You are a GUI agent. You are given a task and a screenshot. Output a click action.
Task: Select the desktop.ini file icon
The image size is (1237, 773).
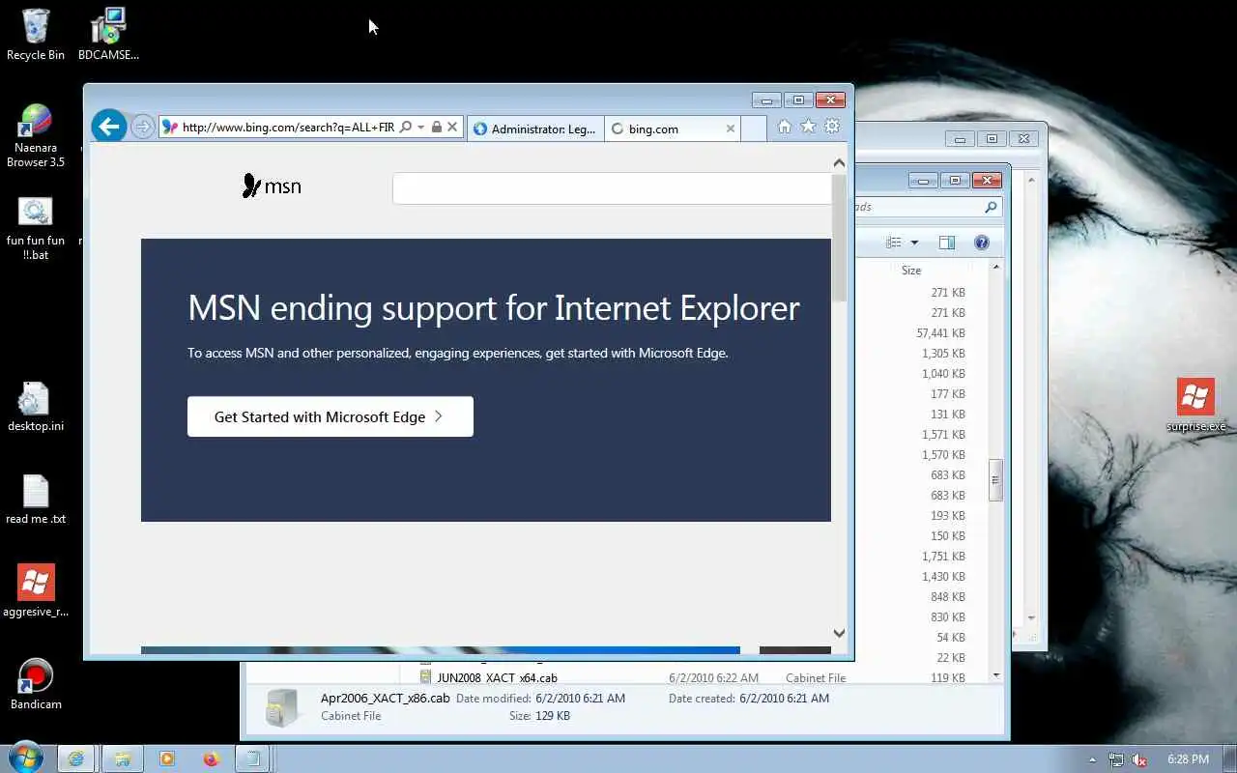[36, 407]
